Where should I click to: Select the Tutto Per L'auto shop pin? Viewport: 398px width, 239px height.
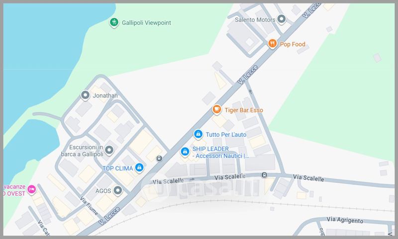pyautogui.click(x=198, y=134)
